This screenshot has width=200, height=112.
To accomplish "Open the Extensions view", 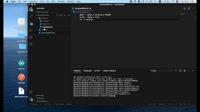I will pyautogui.click(x=31, y=37).
